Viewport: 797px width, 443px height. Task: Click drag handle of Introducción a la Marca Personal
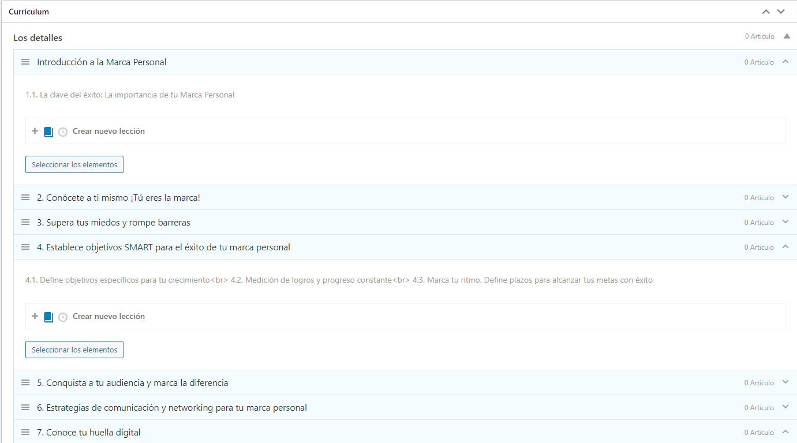[25, 62]
